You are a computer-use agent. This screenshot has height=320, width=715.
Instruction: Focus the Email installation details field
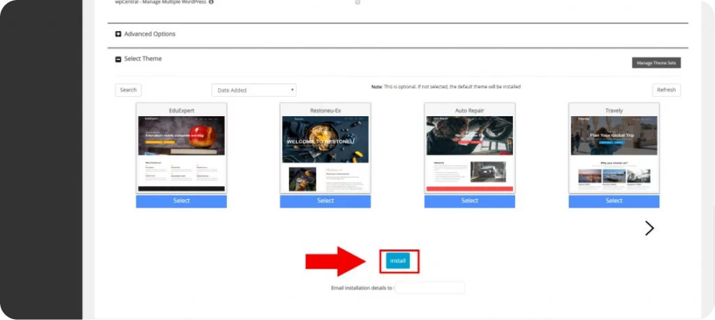tap(430, 288)
